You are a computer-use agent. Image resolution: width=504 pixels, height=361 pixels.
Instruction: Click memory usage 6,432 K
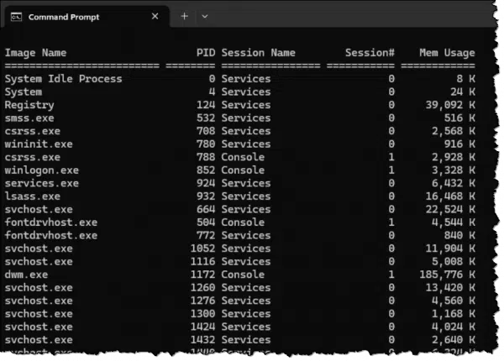tap(454, 183)
